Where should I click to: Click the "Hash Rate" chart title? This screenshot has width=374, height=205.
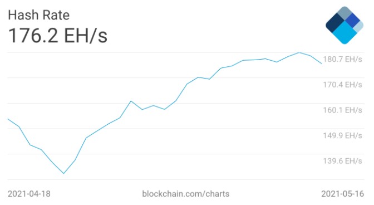[38, 15]
